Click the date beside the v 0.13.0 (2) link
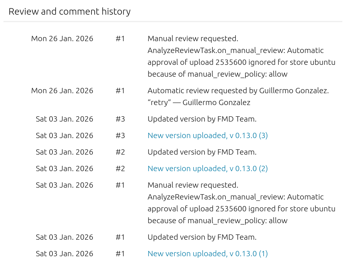The width and height of the screenshot is (357, 274). tap(64, 169)
